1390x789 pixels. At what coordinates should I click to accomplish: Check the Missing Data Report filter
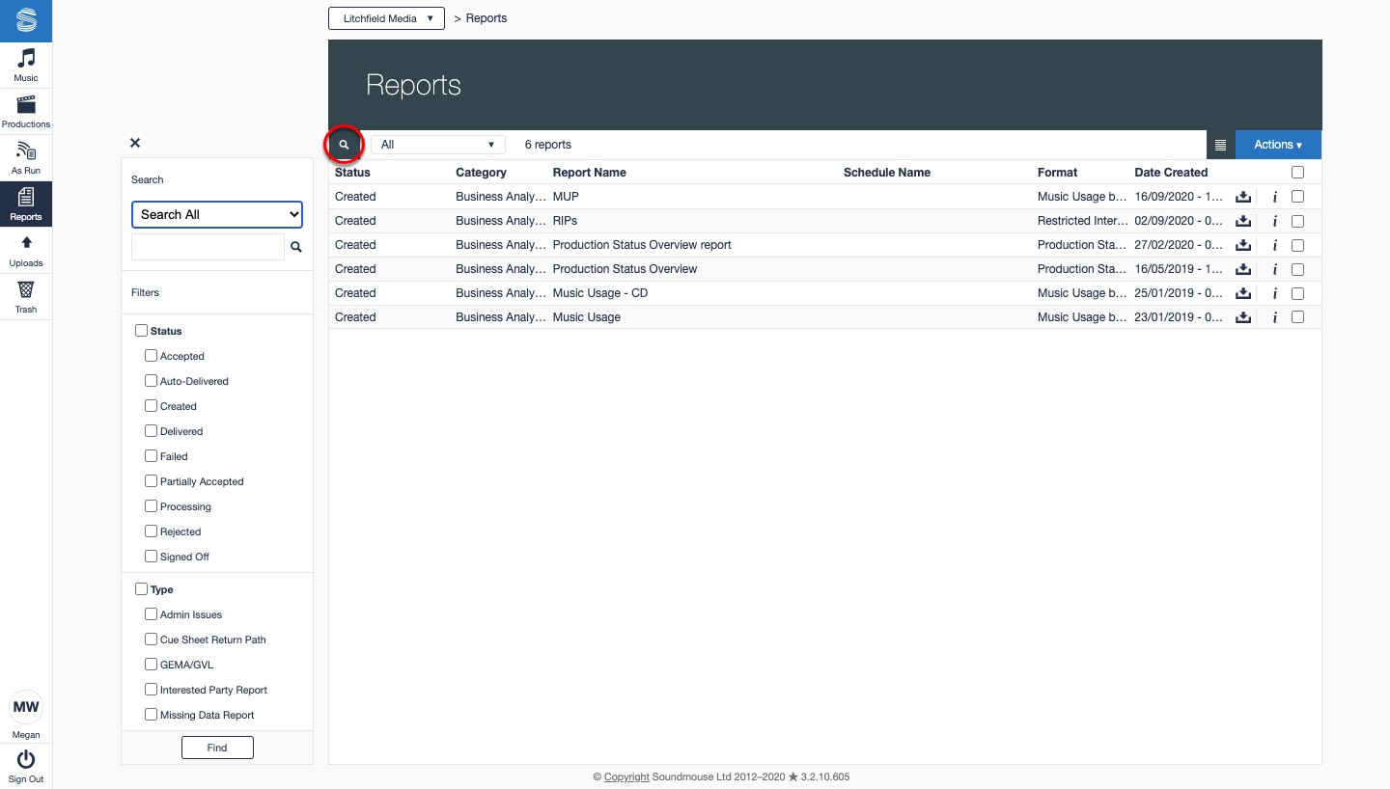151,715
